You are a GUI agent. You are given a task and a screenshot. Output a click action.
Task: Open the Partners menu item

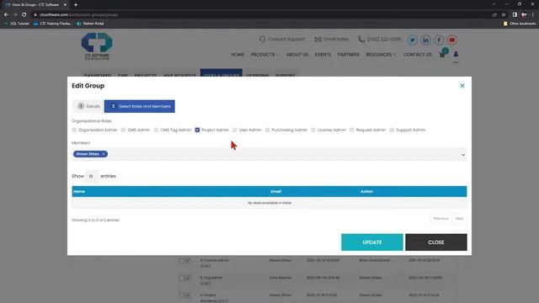(348, 55)
